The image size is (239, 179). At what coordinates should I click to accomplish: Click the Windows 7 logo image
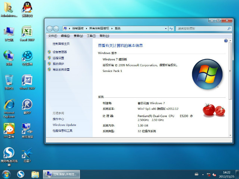tap(207, 74)
